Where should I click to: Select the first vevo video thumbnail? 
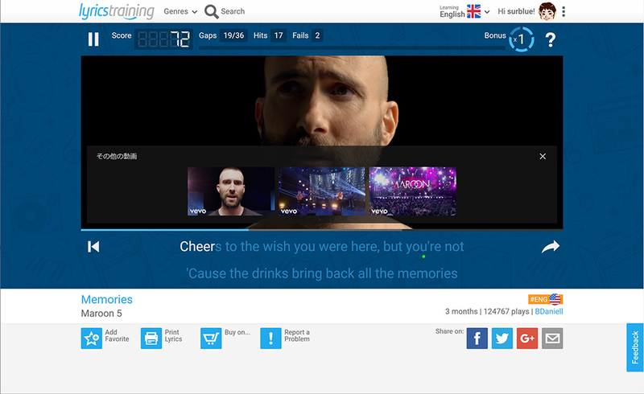(x=231, y=191)
